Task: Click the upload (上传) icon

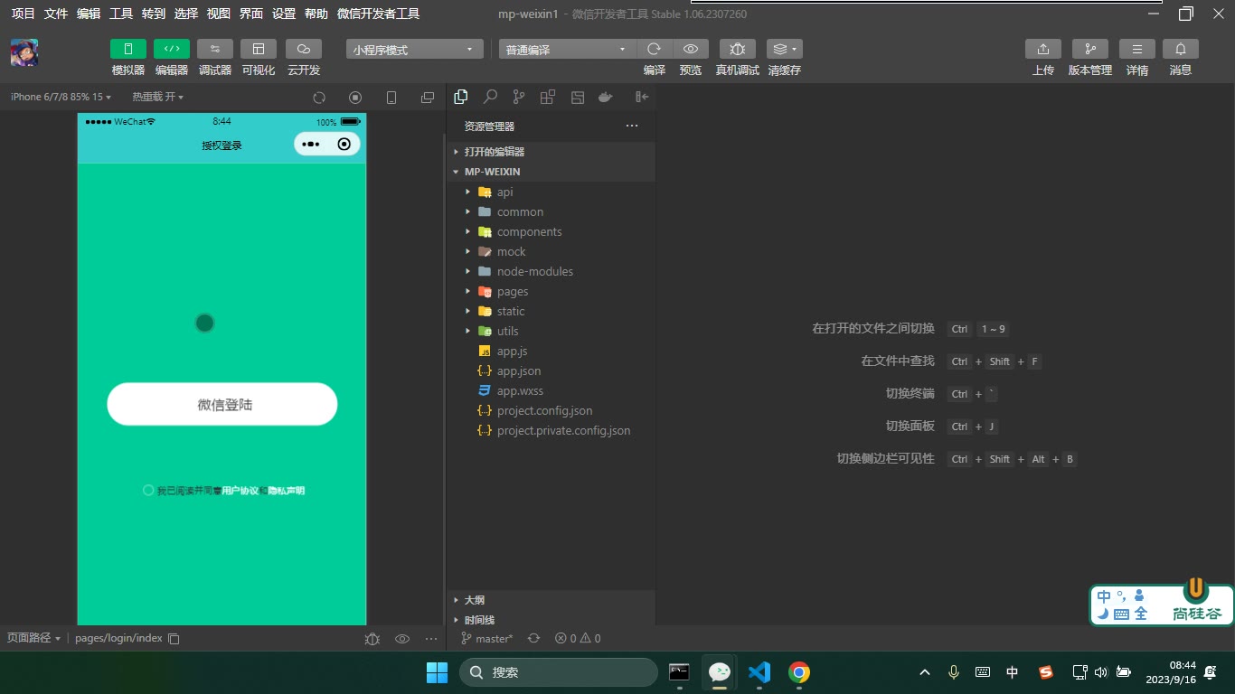Action: (1043, 49)
